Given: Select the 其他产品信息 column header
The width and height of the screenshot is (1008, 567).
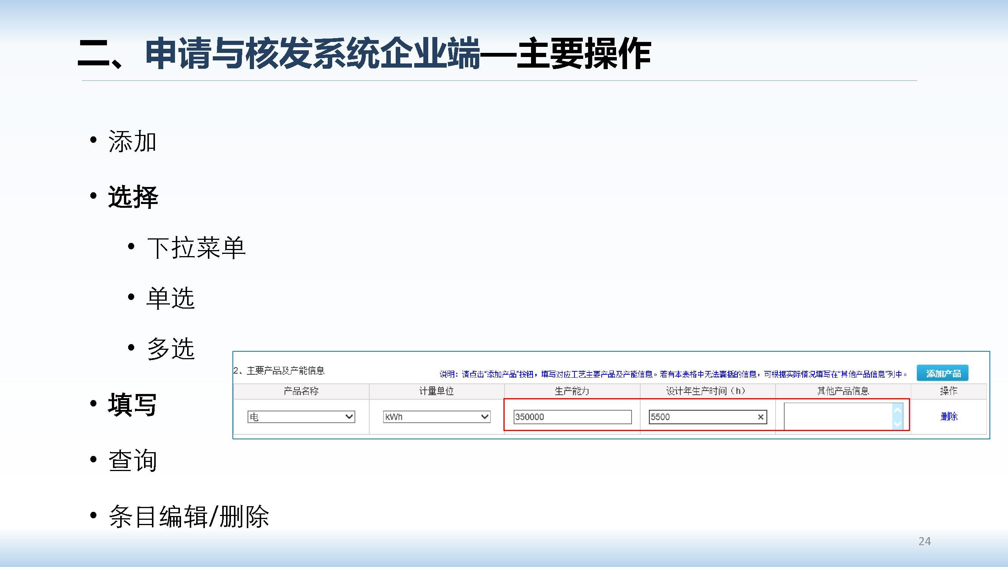Looking at the screenshot, I should [x=843, y=391].
